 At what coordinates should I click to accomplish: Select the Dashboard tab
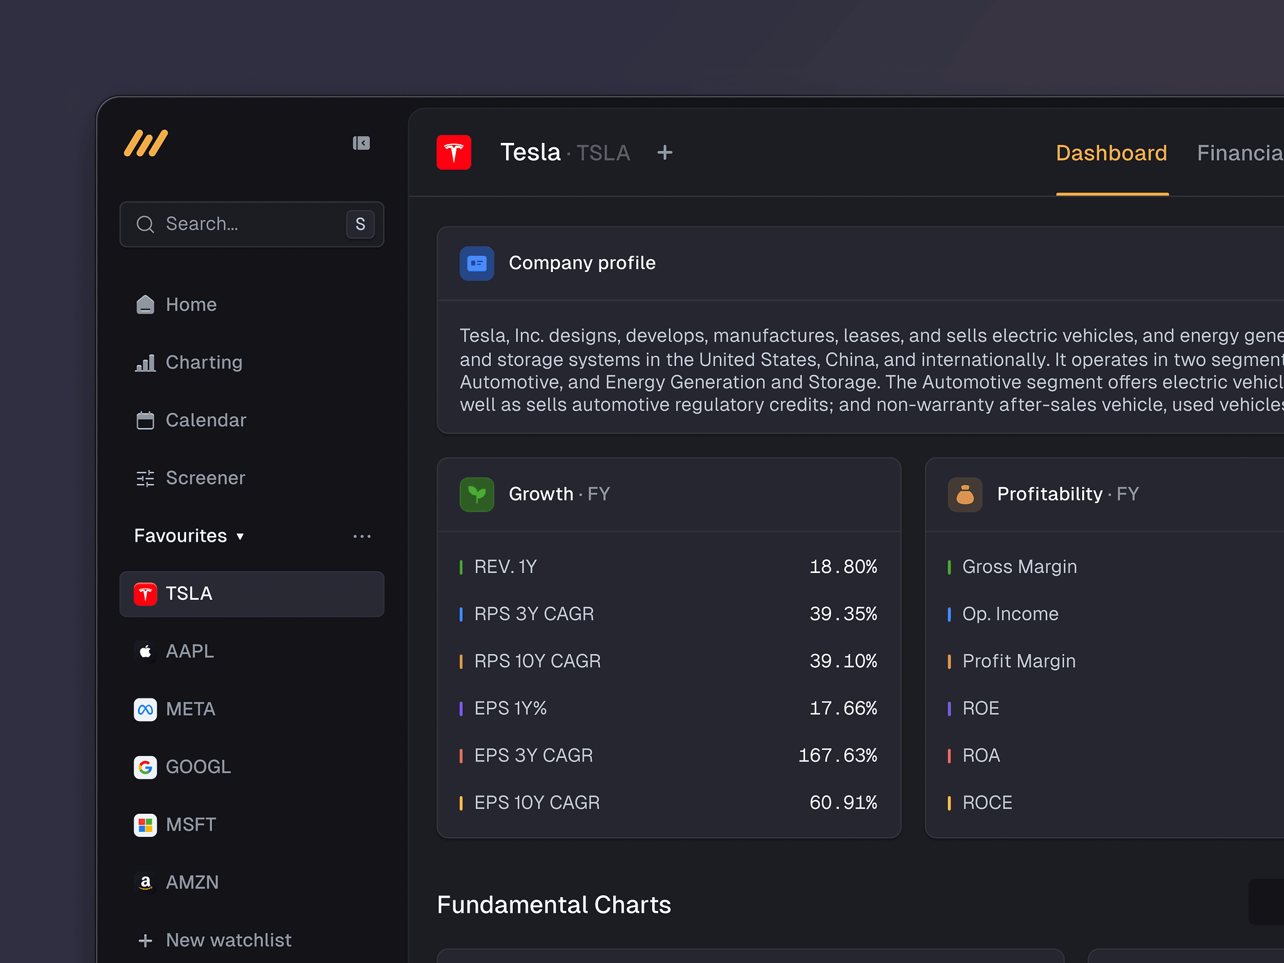click(x=1111, y=154)
